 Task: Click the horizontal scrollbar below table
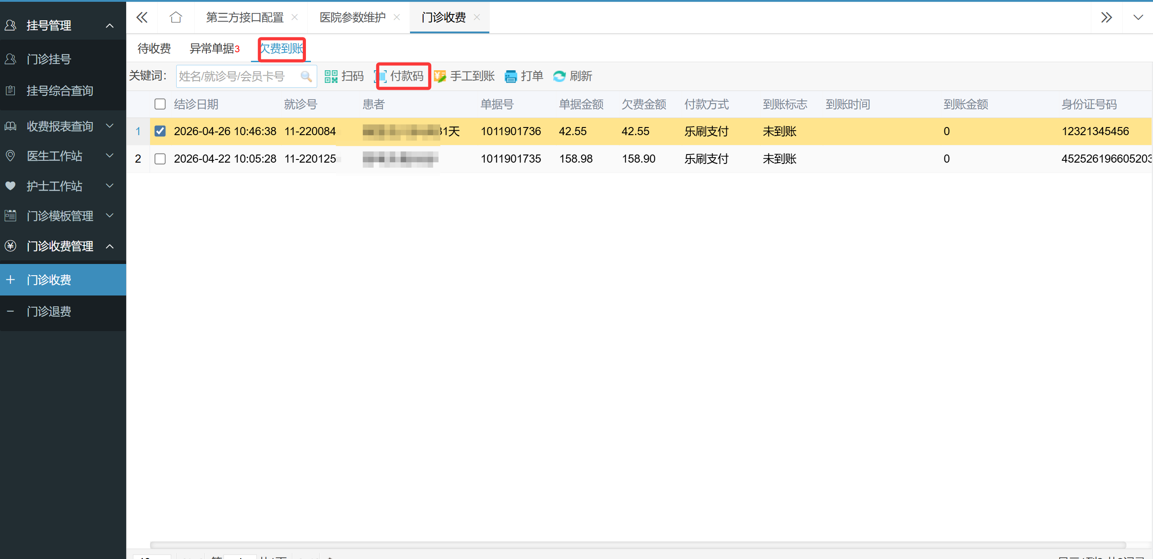(638, 545)
